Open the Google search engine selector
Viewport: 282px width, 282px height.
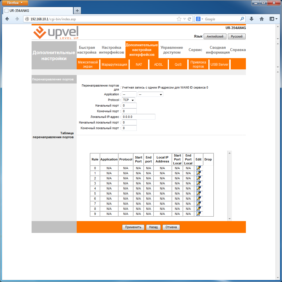click(x=199, y=19)
